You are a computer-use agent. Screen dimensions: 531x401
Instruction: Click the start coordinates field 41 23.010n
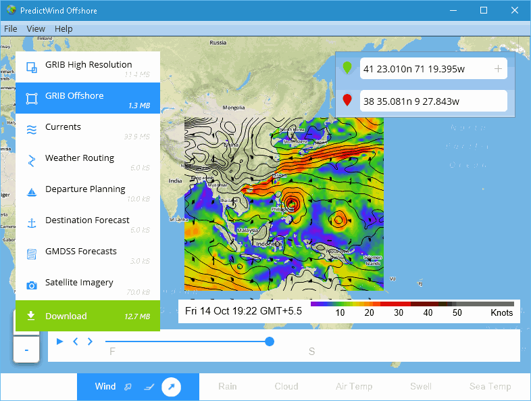pyautogui.click(x=434, y=68)
